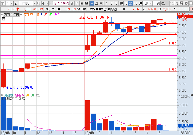Click the magenta 240 moving average value
The width and height of the screenshot is (193, 135).
57,15
